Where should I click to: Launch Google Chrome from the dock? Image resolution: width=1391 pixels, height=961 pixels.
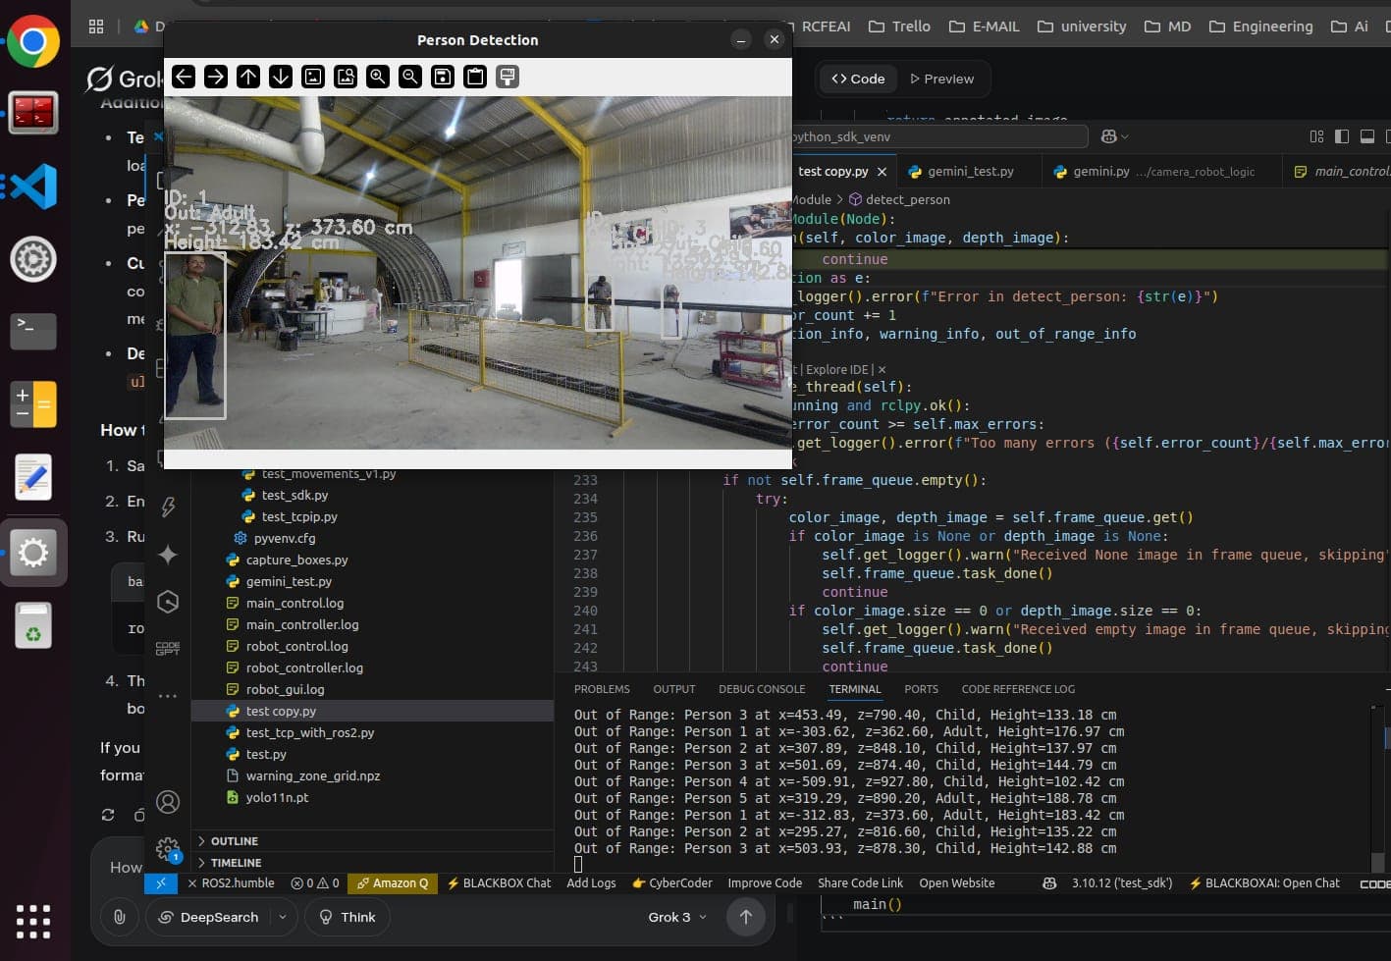pos(33,41)
